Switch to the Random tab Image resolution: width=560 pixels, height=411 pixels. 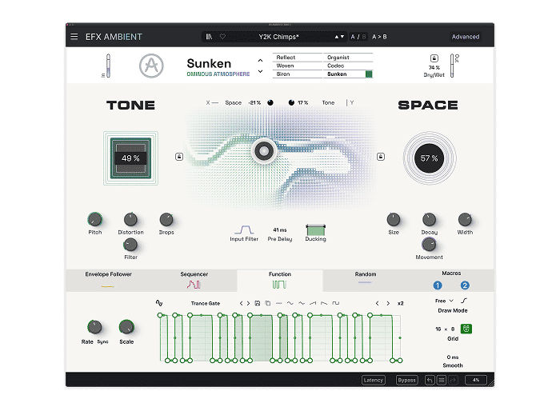(366, 281)
